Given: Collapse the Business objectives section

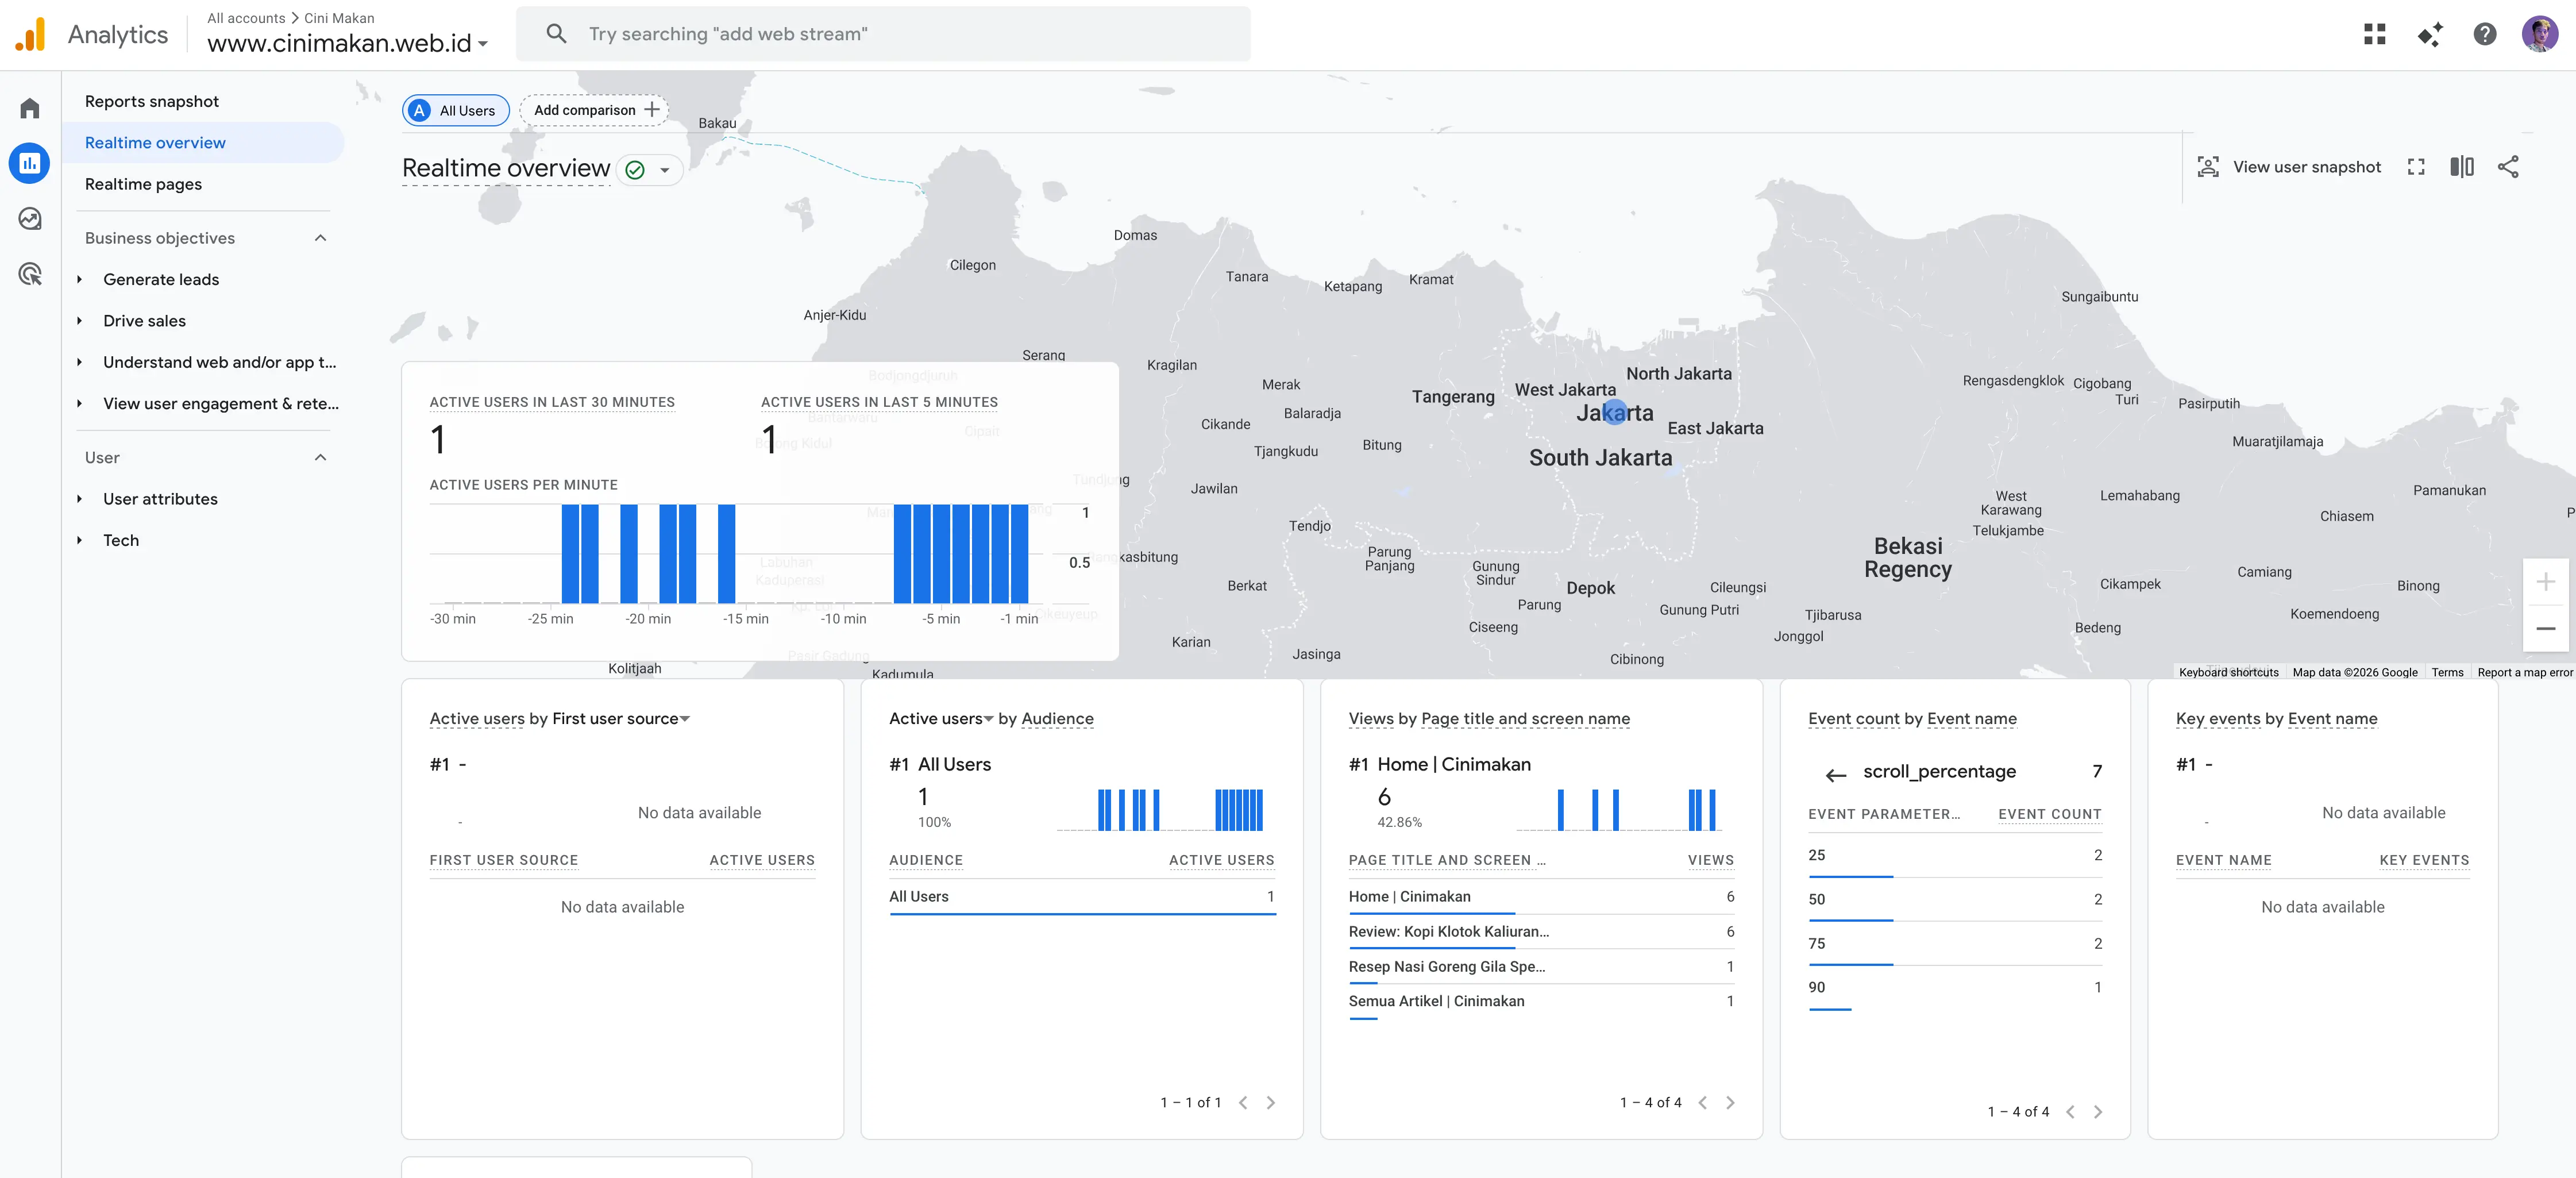Looking at the screenshot, I should pos(320,238).
